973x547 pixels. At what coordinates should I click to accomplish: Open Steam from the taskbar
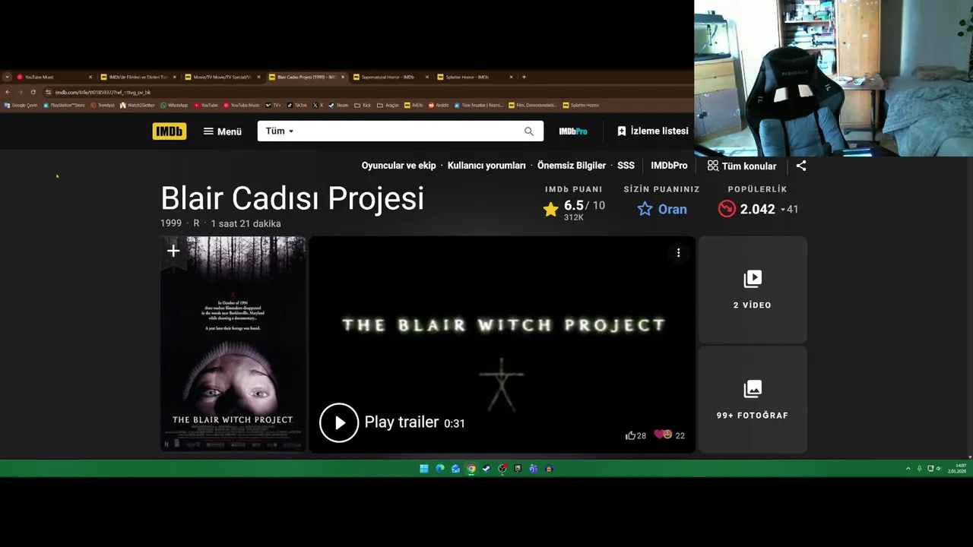click(x=486, y=469)
